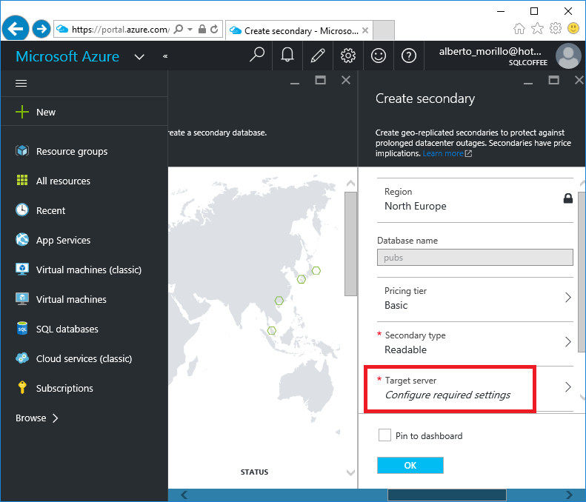
Task: Click the OK button
Action: (410, 465)
